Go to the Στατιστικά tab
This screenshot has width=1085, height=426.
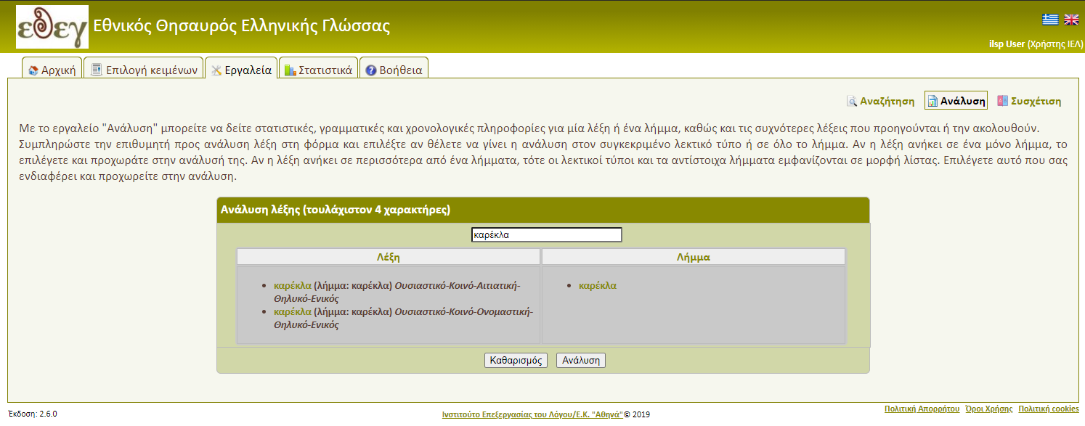(x=318, y=70)
